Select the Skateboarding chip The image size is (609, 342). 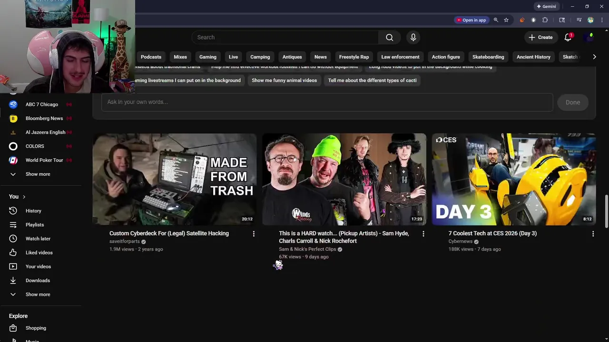[x=488, y=57]
